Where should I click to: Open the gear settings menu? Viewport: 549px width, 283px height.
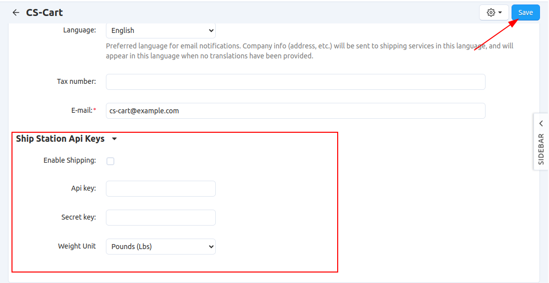coord(494,12)
